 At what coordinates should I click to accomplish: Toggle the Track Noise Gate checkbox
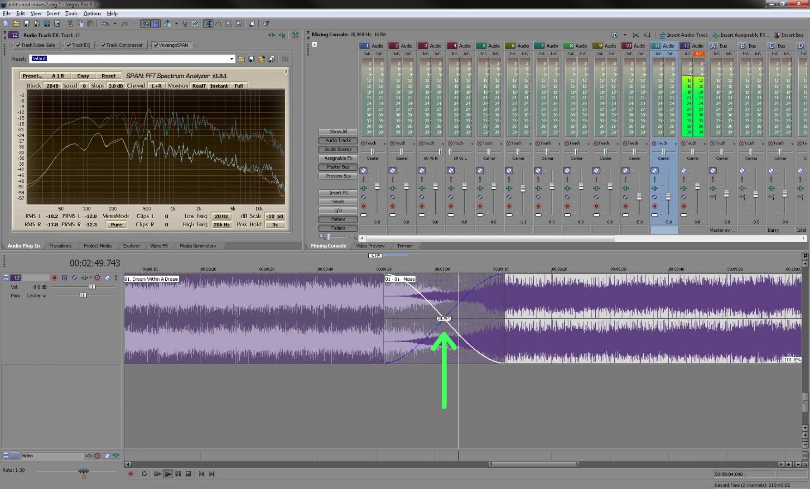tap(18, 45)
